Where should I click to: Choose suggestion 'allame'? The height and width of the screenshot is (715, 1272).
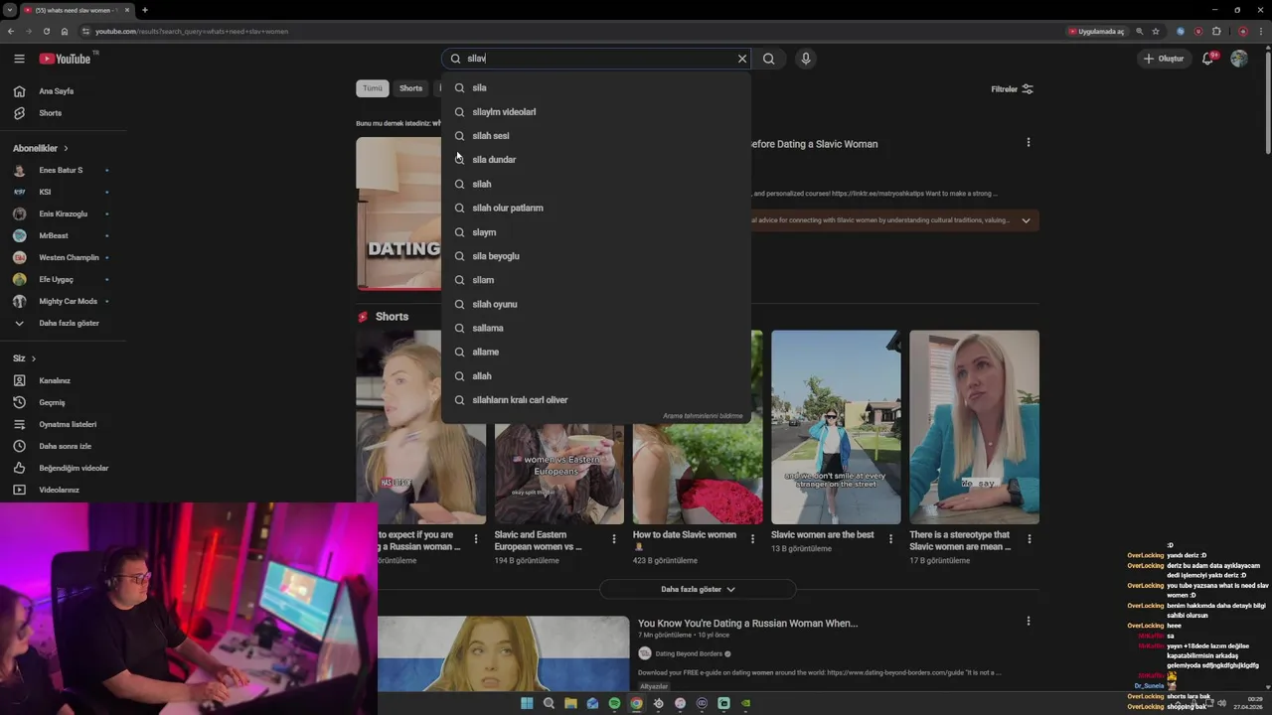click(596, 352)
